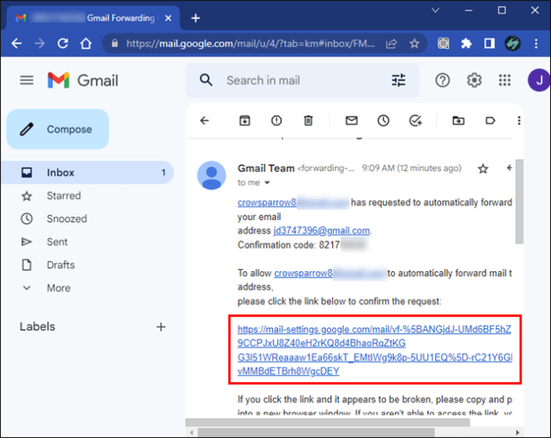The image size is (551, 438).
Task: Click horizontal scrollbar right arrow
Action: pos(517,432)
